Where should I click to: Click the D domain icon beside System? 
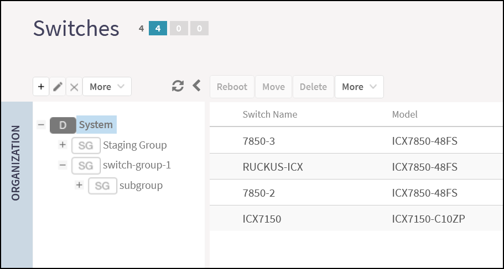(x=63, y=125)
